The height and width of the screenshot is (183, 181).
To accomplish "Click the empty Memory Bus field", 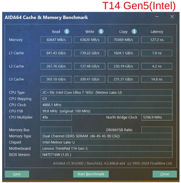I will click(56, 130).
